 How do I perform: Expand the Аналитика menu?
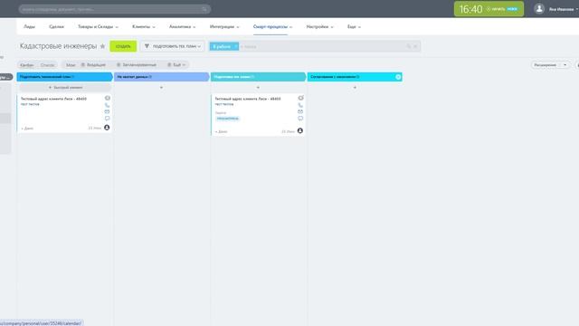tap(183, 26)
